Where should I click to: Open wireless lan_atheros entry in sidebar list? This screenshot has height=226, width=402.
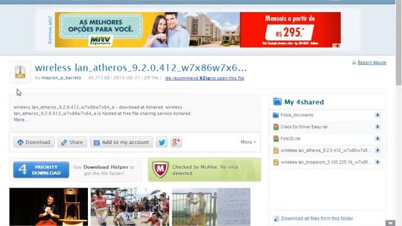click(x=325, y=151)
